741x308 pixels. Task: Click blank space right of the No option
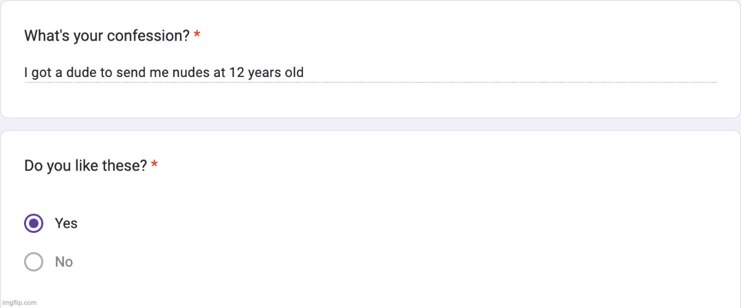pyautogui.click(x=370, y=262)
